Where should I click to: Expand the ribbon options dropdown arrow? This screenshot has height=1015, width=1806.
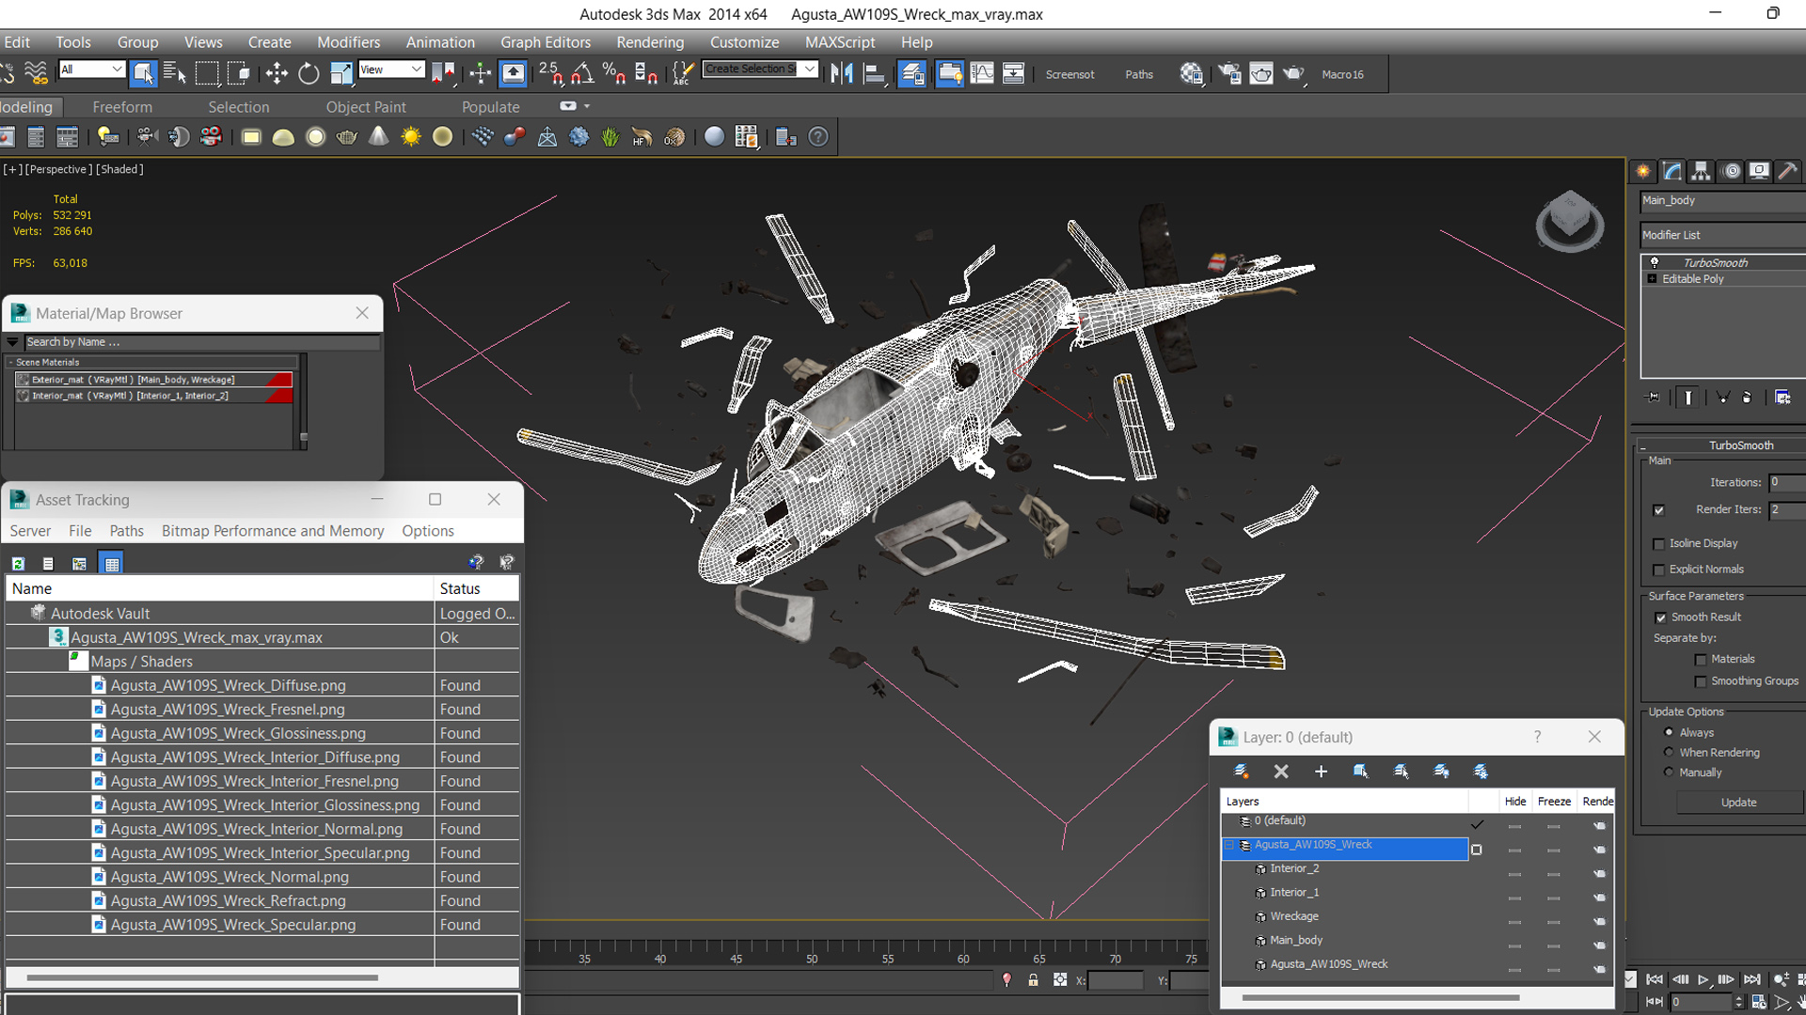click(587, 106)
